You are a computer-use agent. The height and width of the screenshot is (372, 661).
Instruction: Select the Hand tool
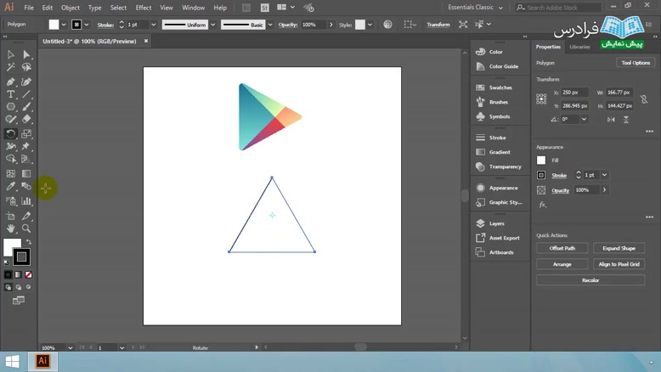click(10, 228)
